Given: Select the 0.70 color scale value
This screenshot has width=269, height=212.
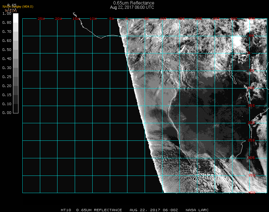Looking at the screenshot, I should click(x=7, y=31).
